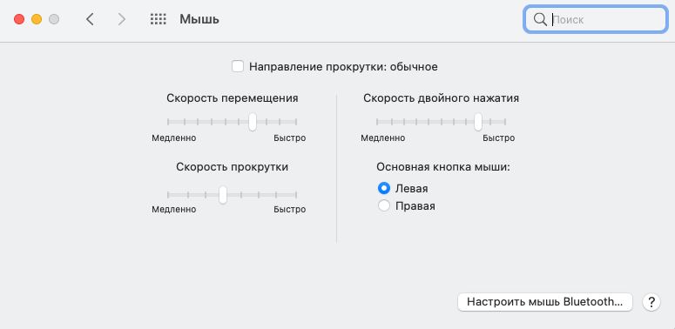Click the gray zoom window button
The width and height of the screenshot is (675, 329).
pos(54,19)
